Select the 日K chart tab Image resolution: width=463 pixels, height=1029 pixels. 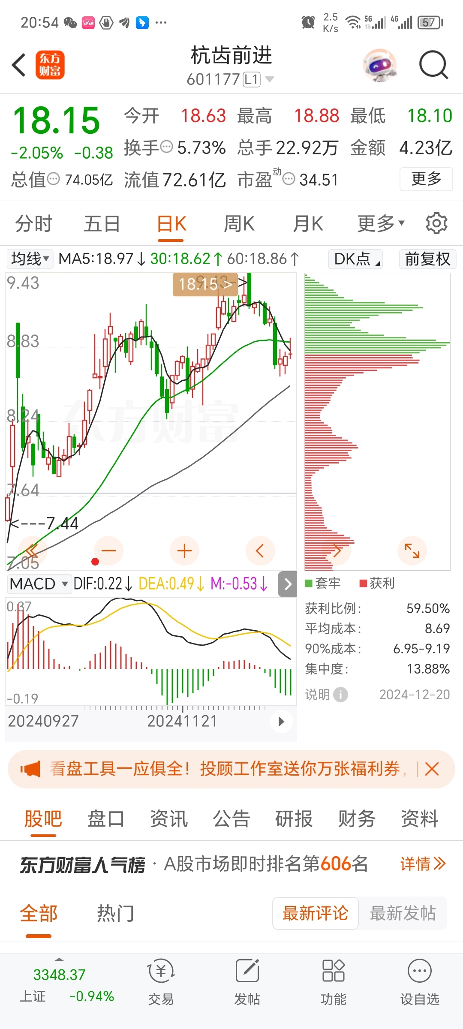[x=171, y=224]
